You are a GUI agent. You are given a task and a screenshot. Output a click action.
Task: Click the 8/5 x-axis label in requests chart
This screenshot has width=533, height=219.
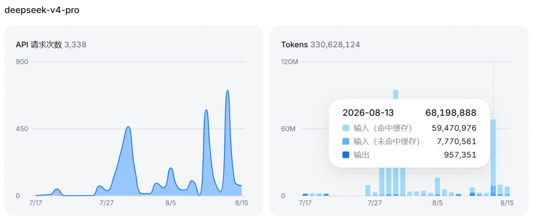[x=171, y=203]
